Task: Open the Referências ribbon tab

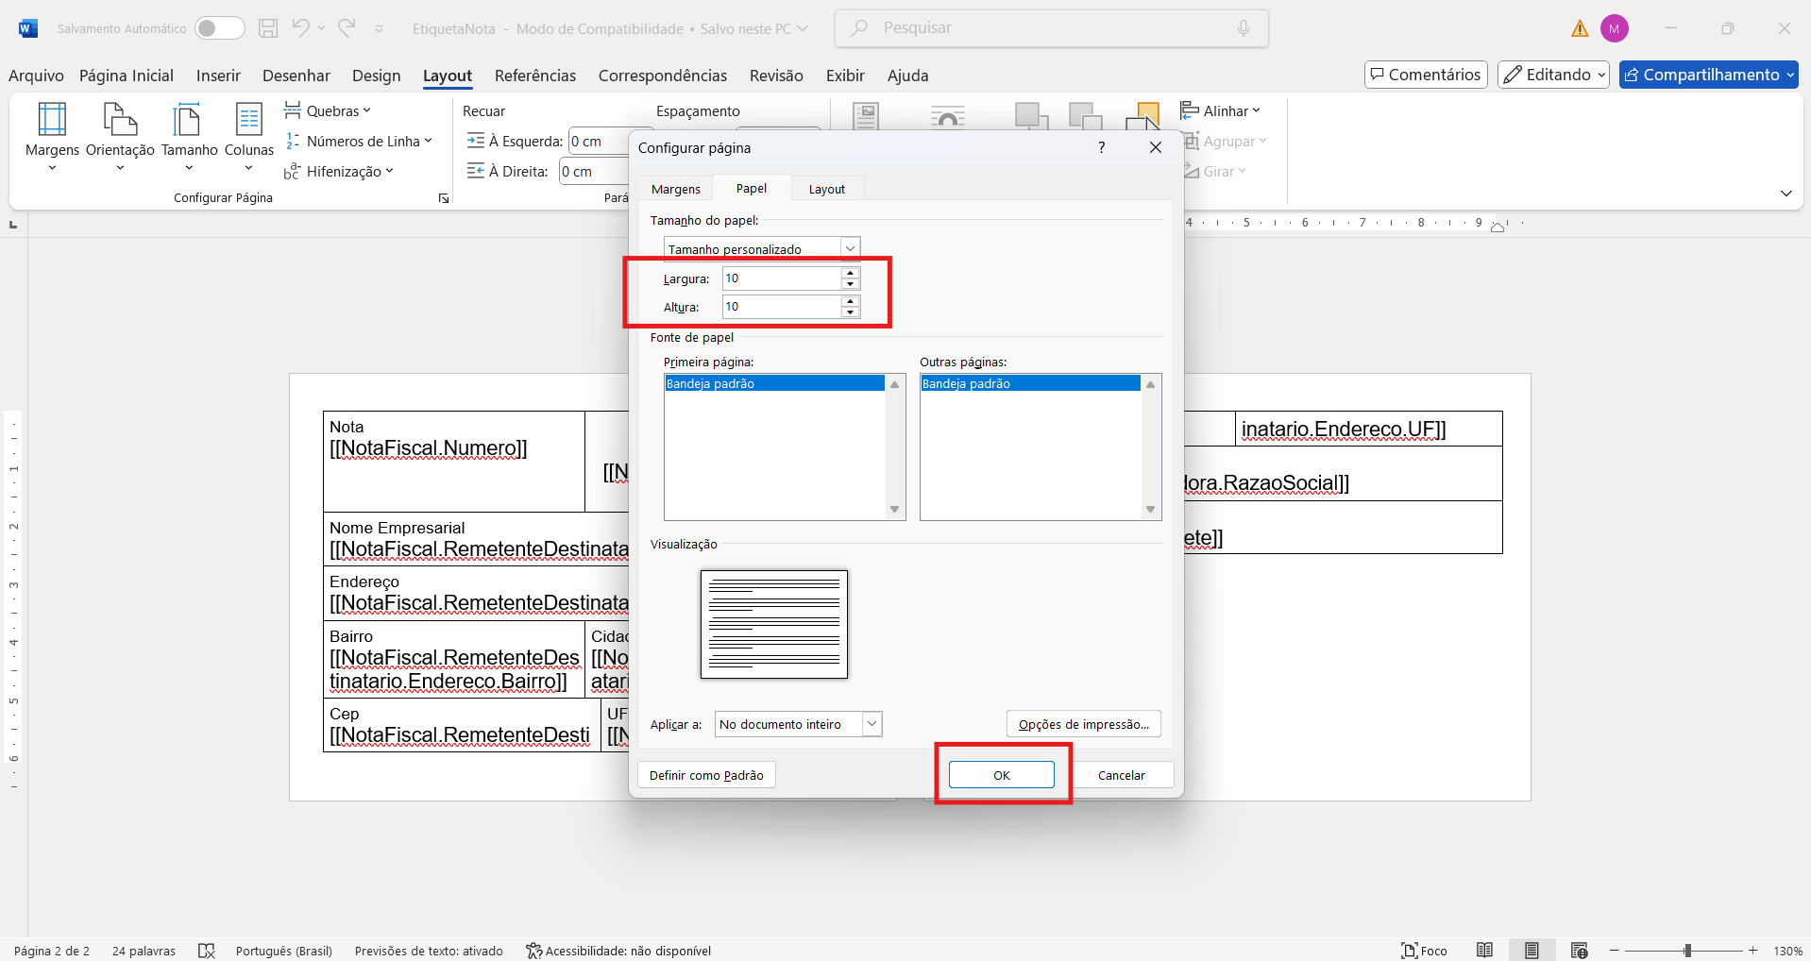Action: (x=534, y=76)
